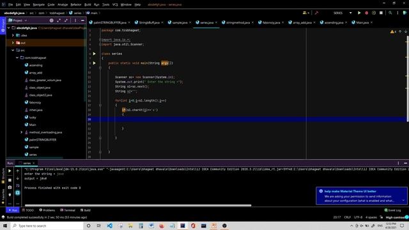Click the camera dump threads icon
409x230 pixels.
coord(10,187)
